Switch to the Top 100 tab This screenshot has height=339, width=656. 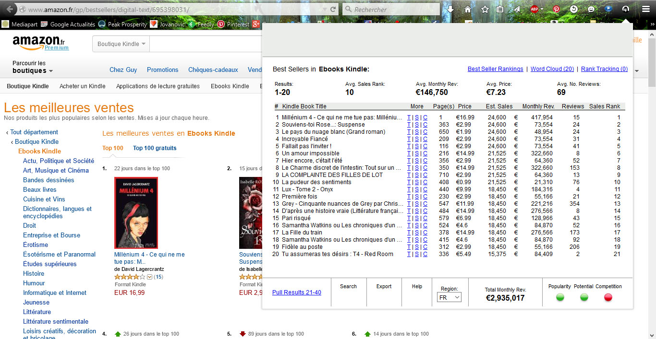[113, 148]
